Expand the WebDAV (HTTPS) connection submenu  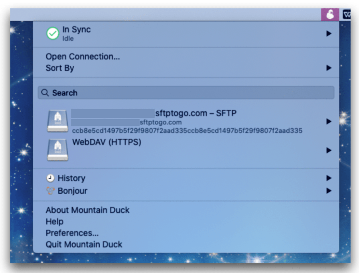point(329,150)
